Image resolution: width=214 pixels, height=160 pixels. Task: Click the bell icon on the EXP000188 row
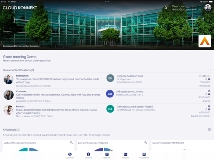click(x=206, y=79)
